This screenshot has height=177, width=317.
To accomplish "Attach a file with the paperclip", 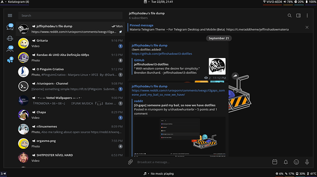I will (130, 162).
